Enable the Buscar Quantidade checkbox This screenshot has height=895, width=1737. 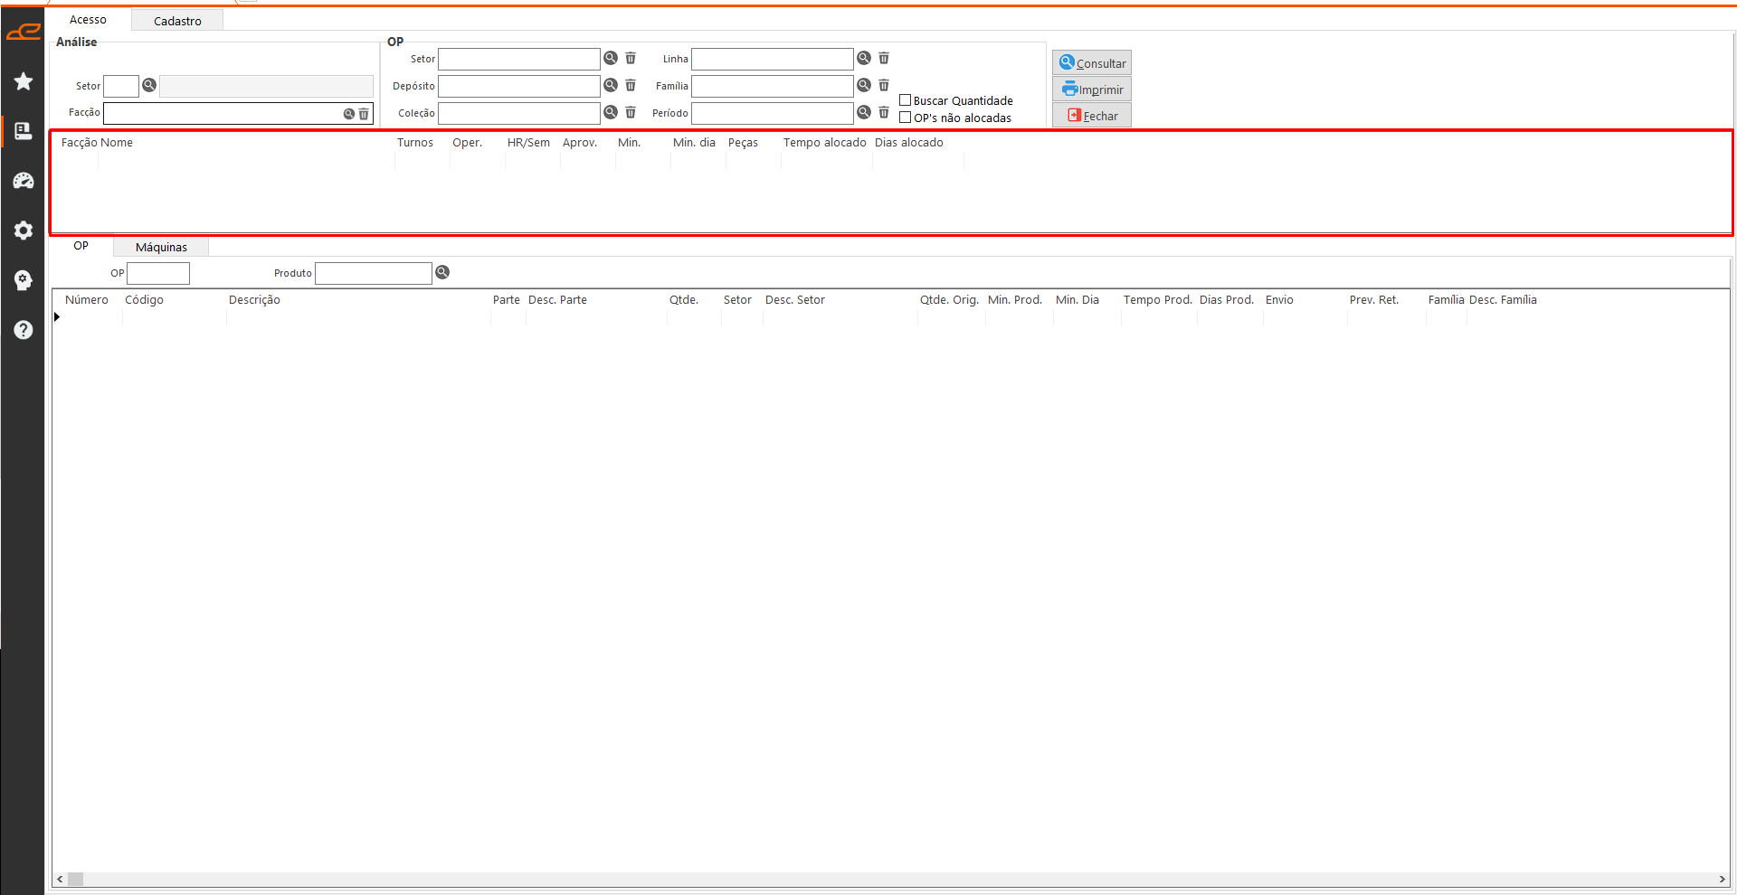(x=905, y=100)
